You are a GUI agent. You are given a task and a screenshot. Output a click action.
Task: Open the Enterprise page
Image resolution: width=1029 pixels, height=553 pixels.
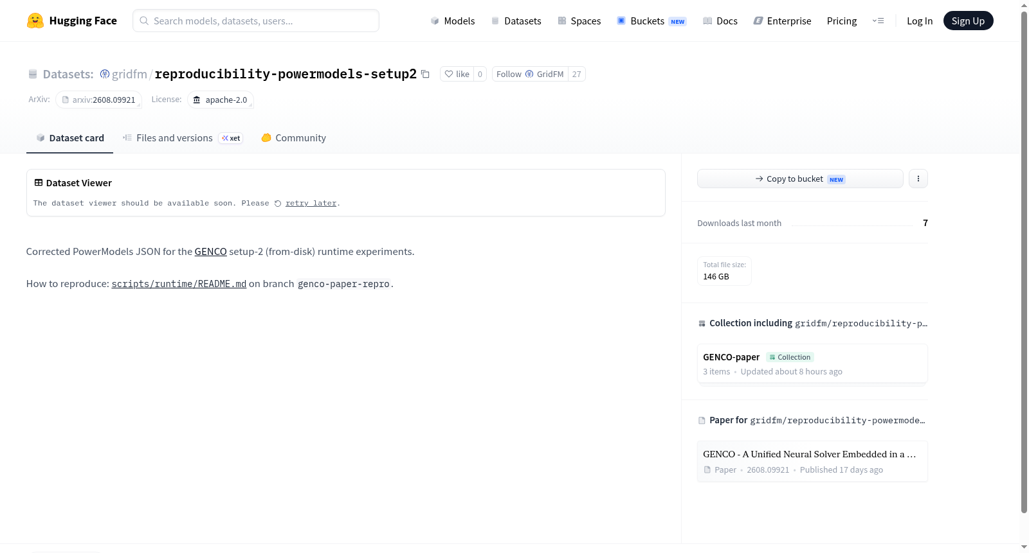click(782, 21)
